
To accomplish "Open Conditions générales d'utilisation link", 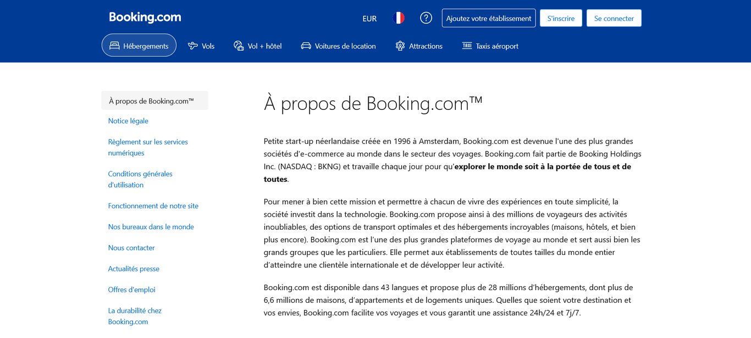I will (x=140, y=179).
